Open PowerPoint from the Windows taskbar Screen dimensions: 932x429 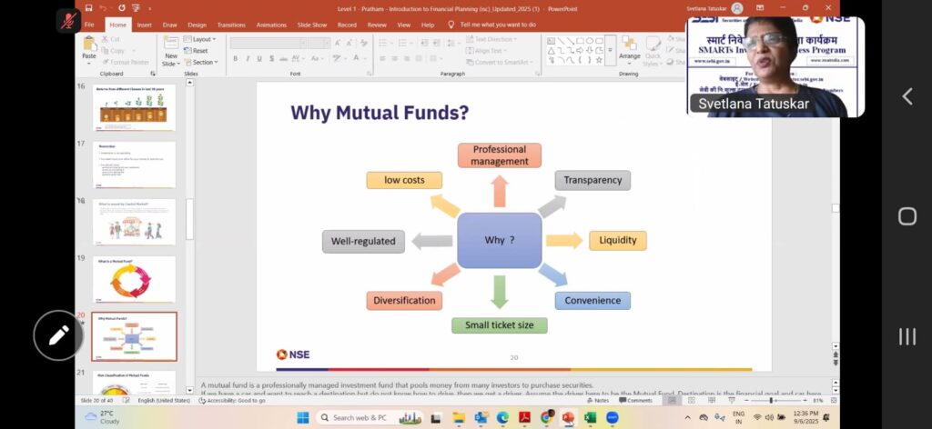568,417
